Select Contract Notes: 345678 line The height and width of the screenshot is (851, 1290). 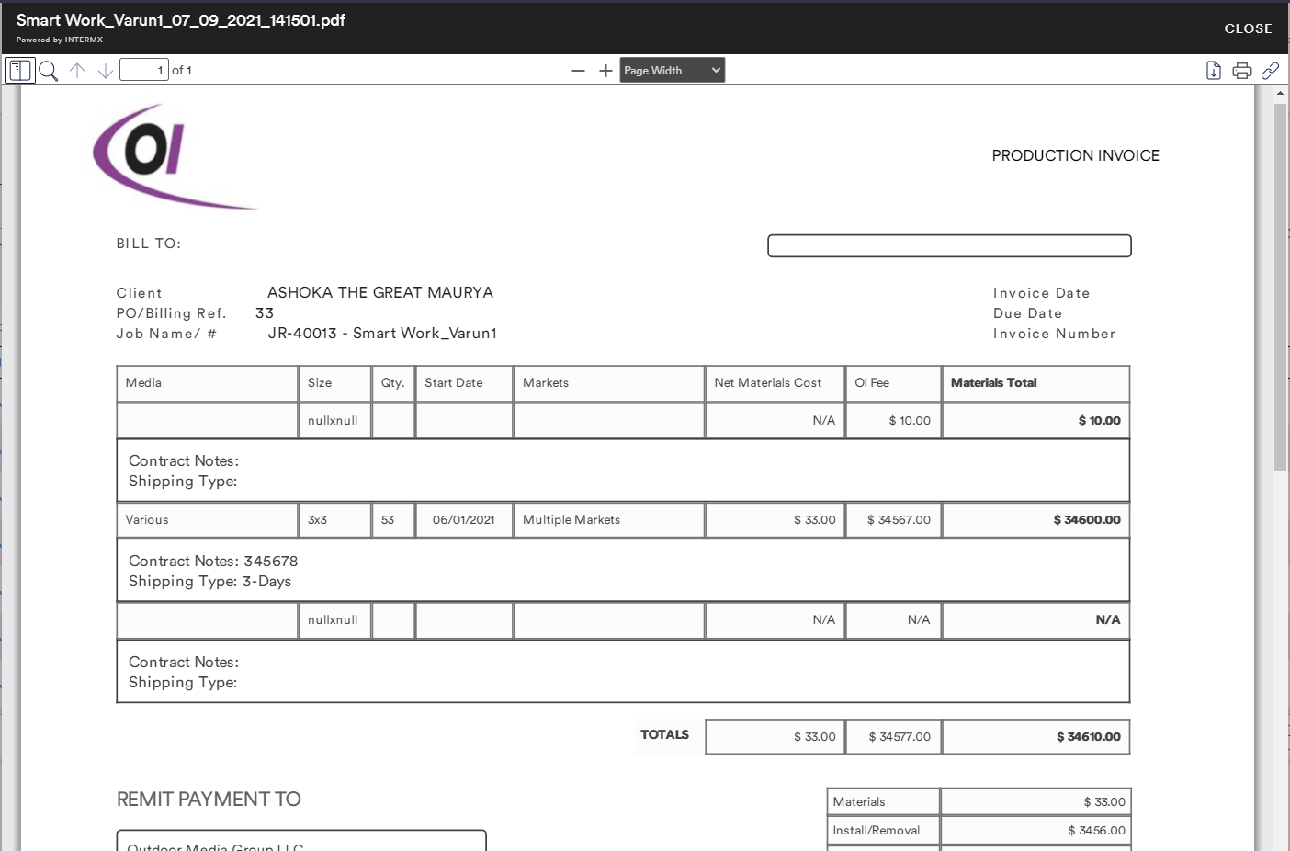(213, 562)
